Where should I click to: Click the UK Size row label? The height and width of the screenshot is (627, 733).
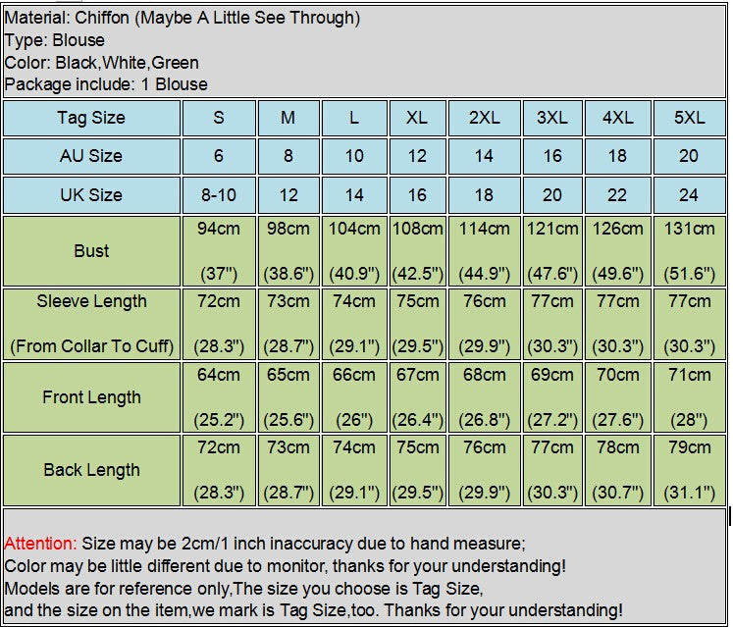91,194
